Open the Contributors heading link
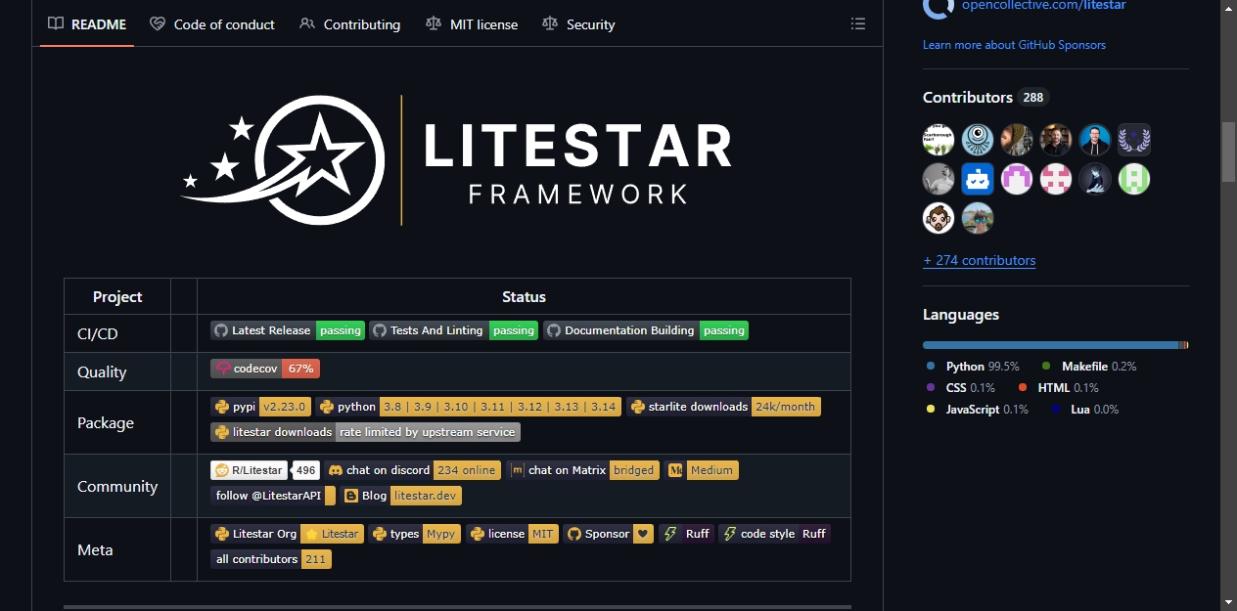Image resolution: width=1237 pixels, height=611 pixels. 985,97
